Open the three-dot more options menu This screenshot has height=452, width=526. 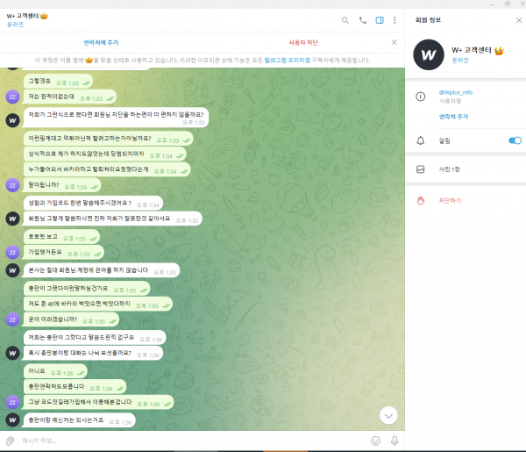396,20
